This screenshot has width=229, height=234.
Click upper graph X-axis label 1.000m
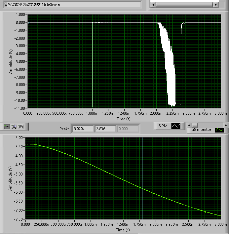[92, 113]
